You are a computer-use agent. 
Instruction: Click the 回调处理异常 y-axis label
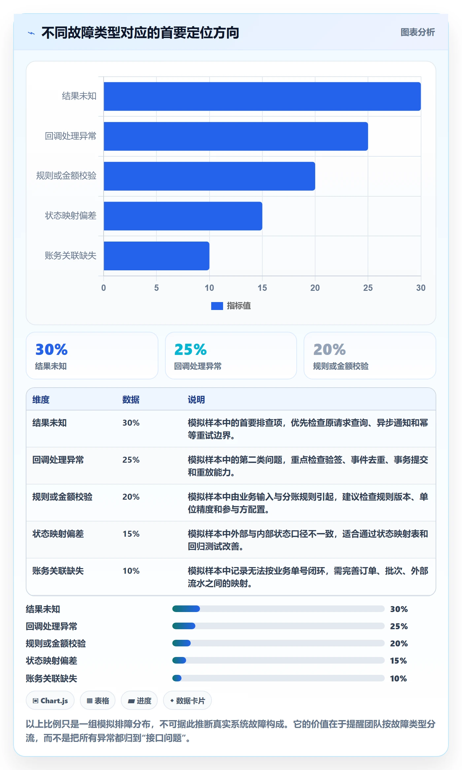tap(71, 136)
